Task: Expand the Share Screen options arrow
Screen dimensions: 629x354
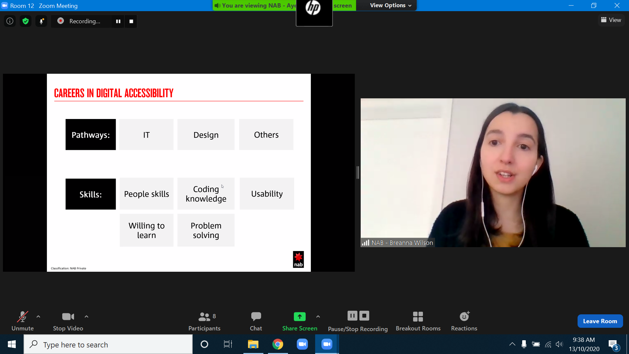Action: pyautogui.click(x=317, y=316)
